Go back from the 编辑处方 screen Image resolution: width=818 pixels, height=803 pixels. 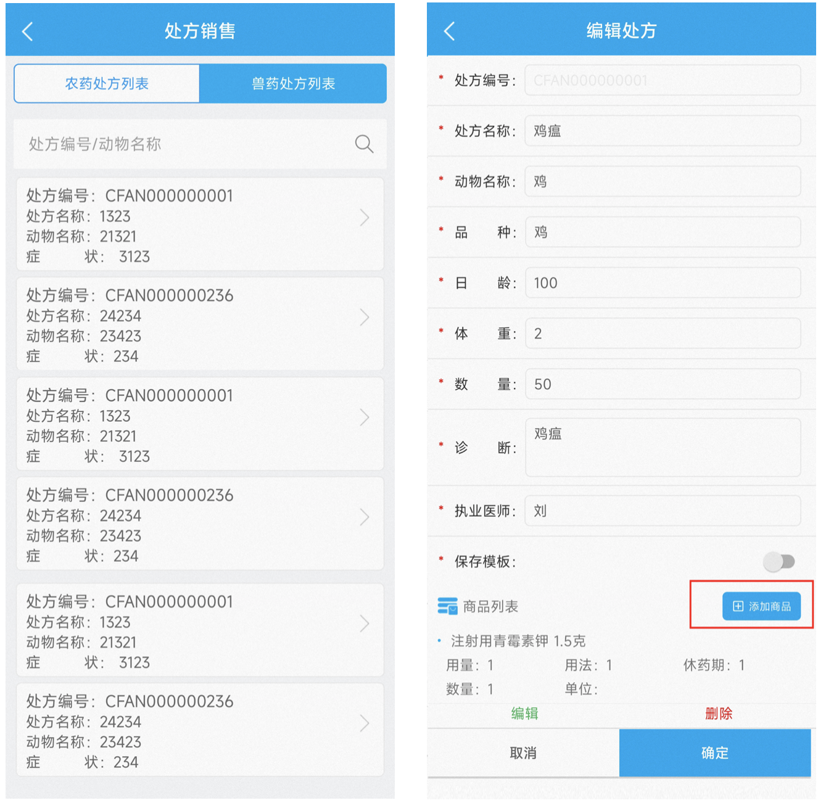[449, 31]
